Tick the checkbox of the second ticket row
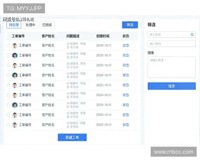 point(8,55)
